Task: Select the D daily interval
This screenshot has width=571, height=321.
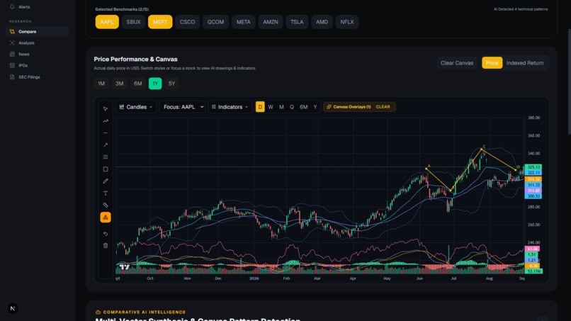Action: (260, 107)
